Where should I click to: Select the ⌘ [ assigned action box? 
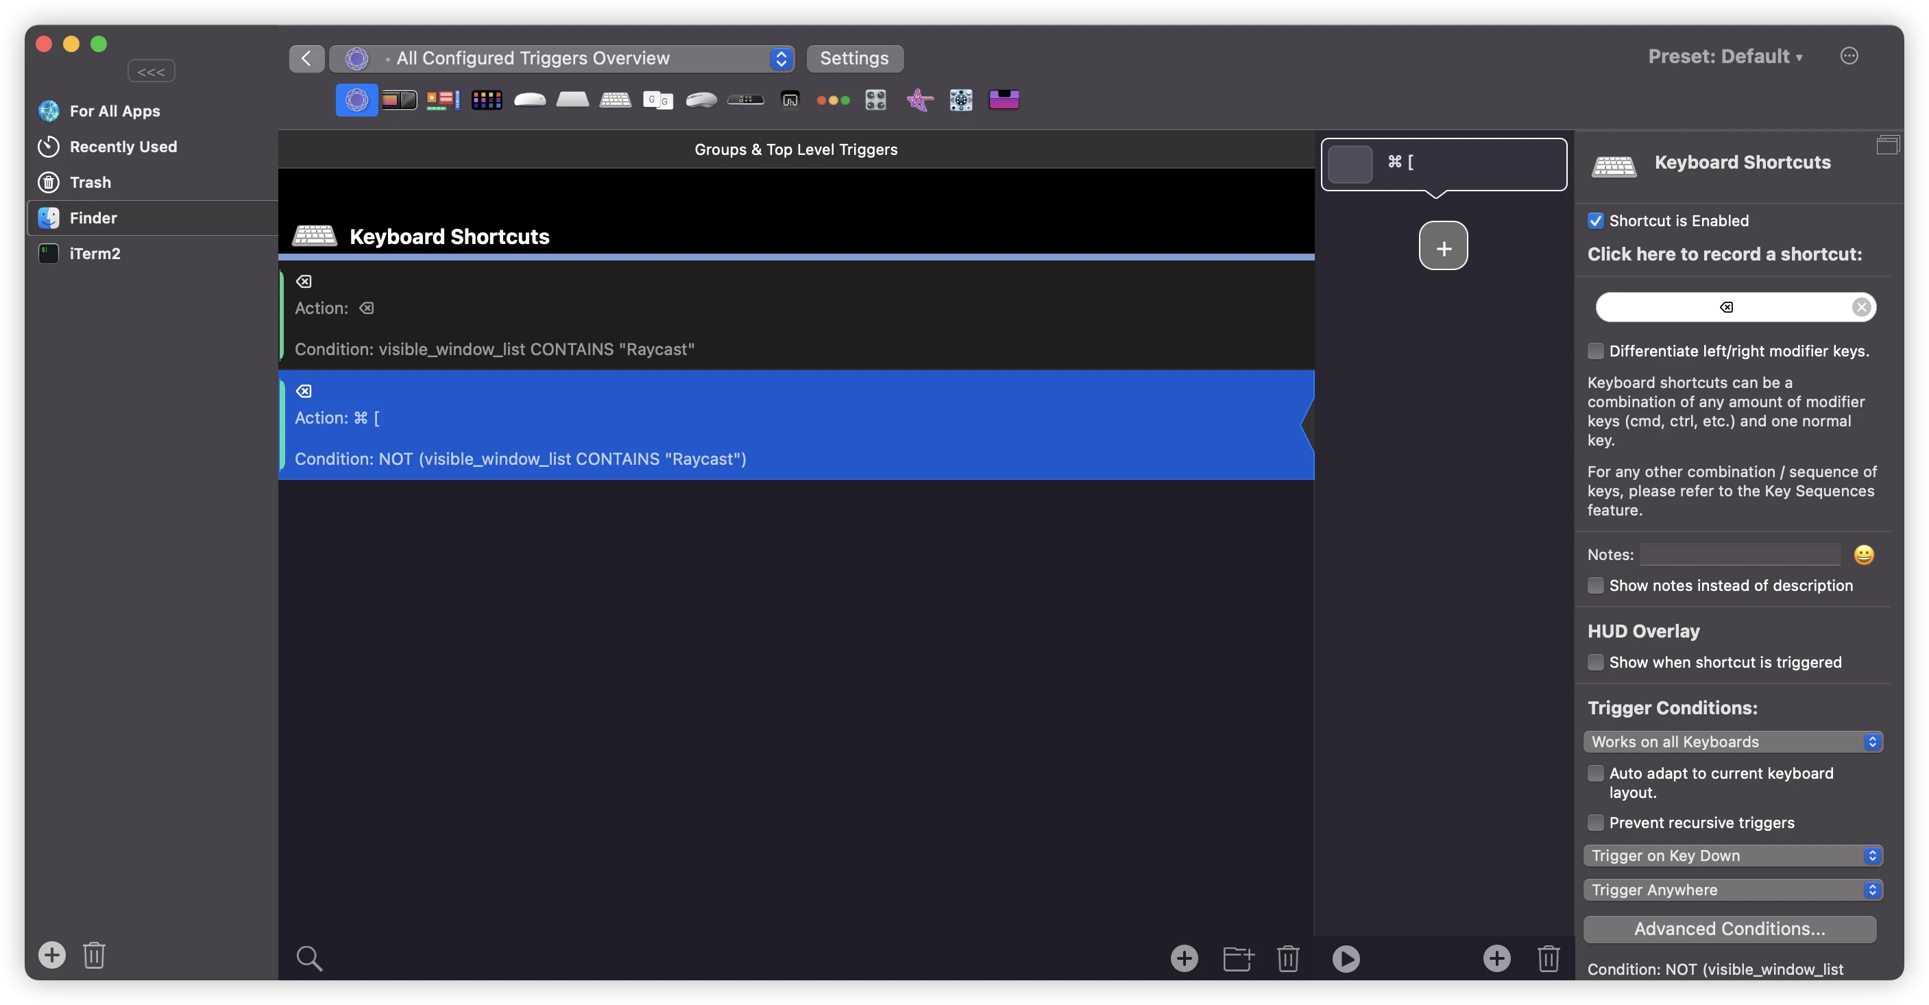pos(1444,164)
